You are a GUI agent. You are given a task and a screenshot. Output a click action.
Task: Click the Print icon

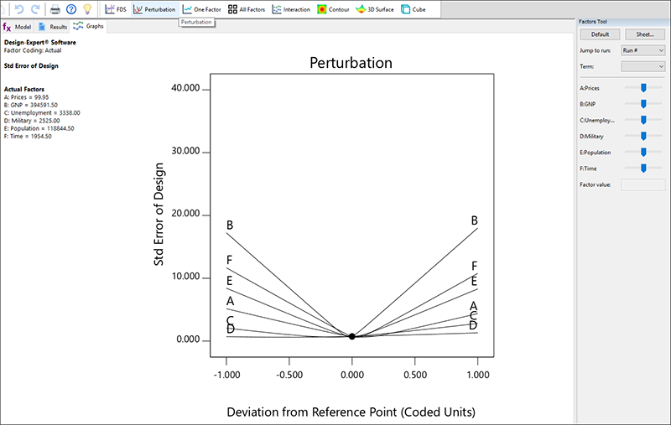coord(55,9)
